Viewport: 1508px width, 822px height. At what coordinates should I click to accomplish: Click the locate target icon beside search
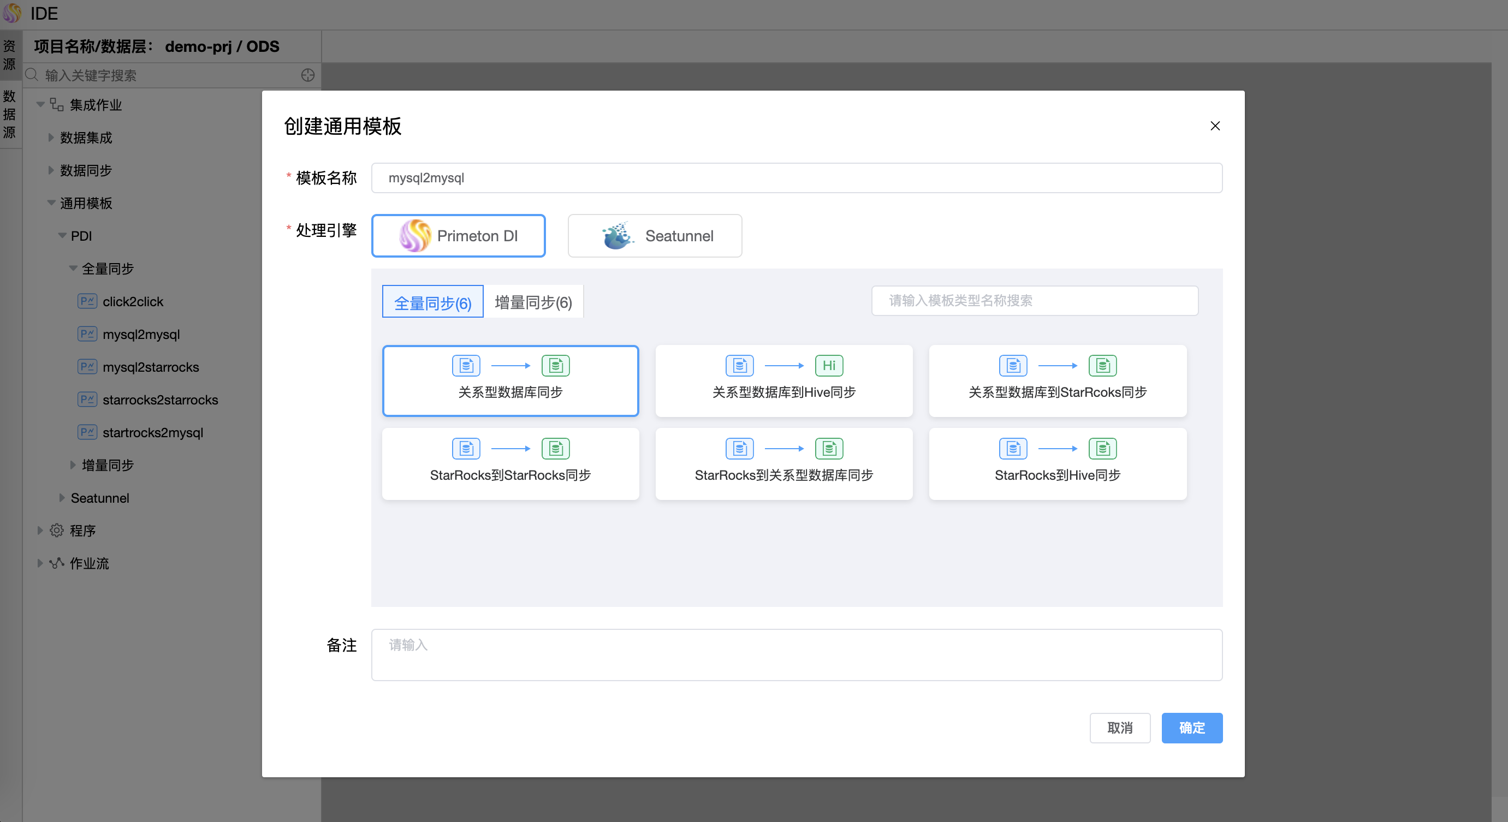click(x=308, y=75)
